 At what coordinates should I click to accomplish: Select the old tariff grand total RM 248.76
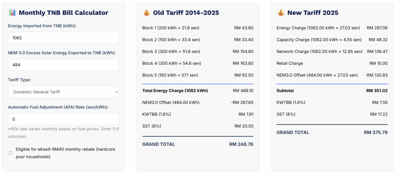tap(241, 144)
